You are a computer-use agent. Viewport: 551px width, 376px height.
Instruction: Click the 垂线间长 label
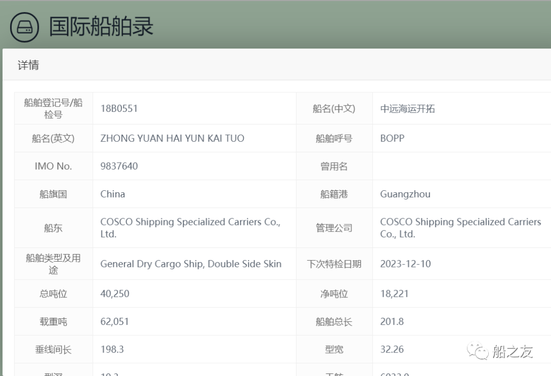(x=54, y=349)
